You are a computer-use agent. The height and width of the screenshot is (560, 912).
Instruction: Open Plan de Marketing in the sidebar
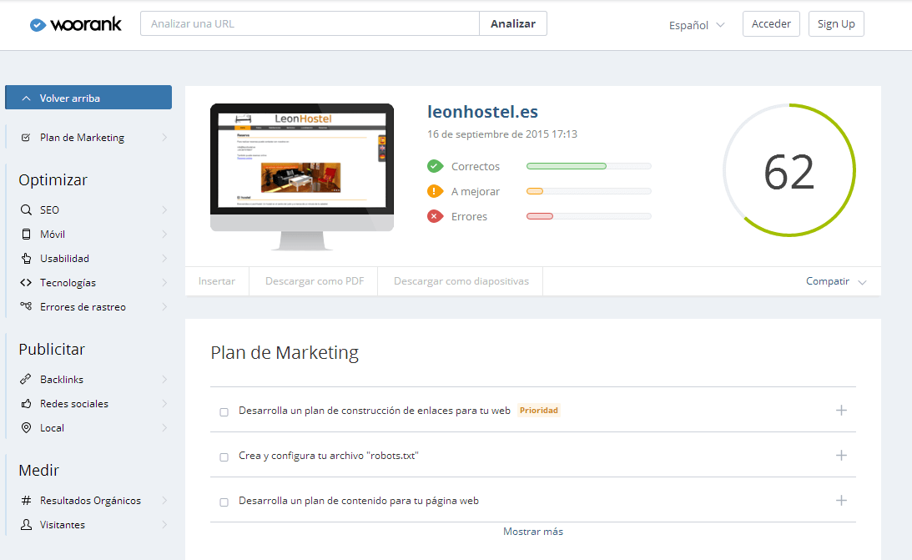(88, 138)
